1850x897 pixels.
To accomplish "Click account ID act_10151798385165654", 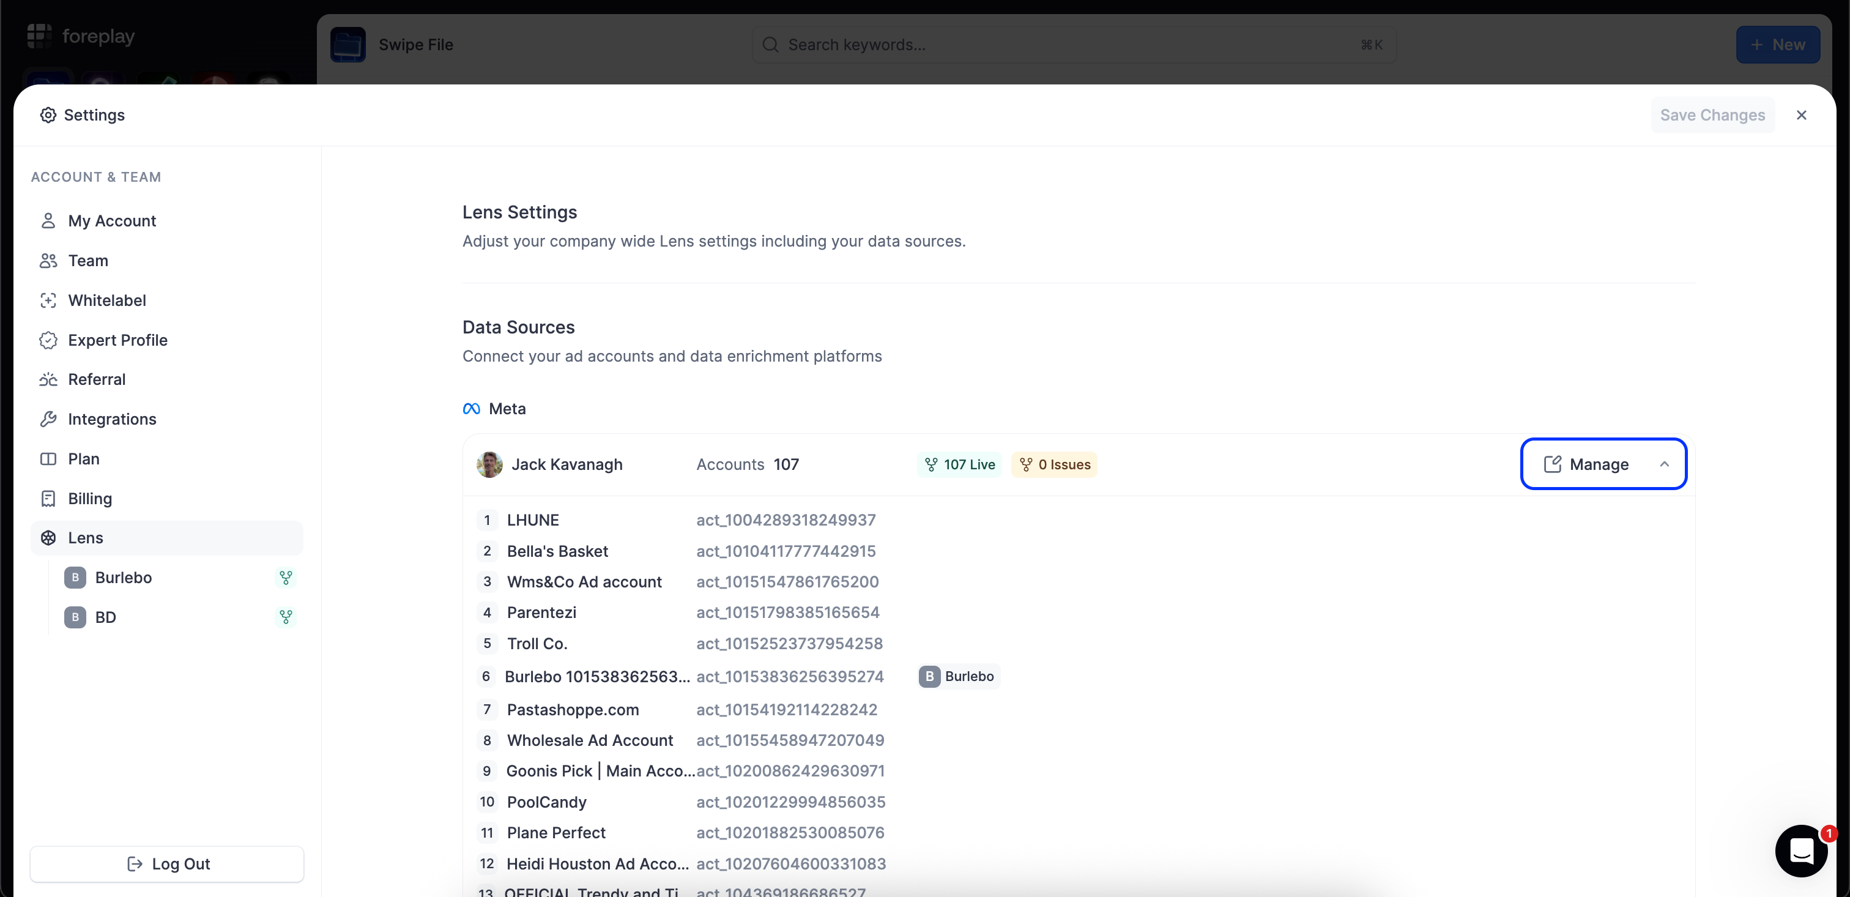I will point(788,612).
